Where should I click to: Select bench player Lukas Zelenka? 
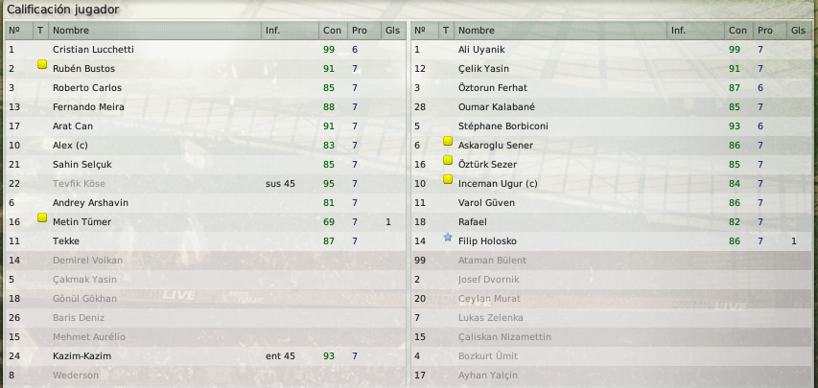pos(611,318)
